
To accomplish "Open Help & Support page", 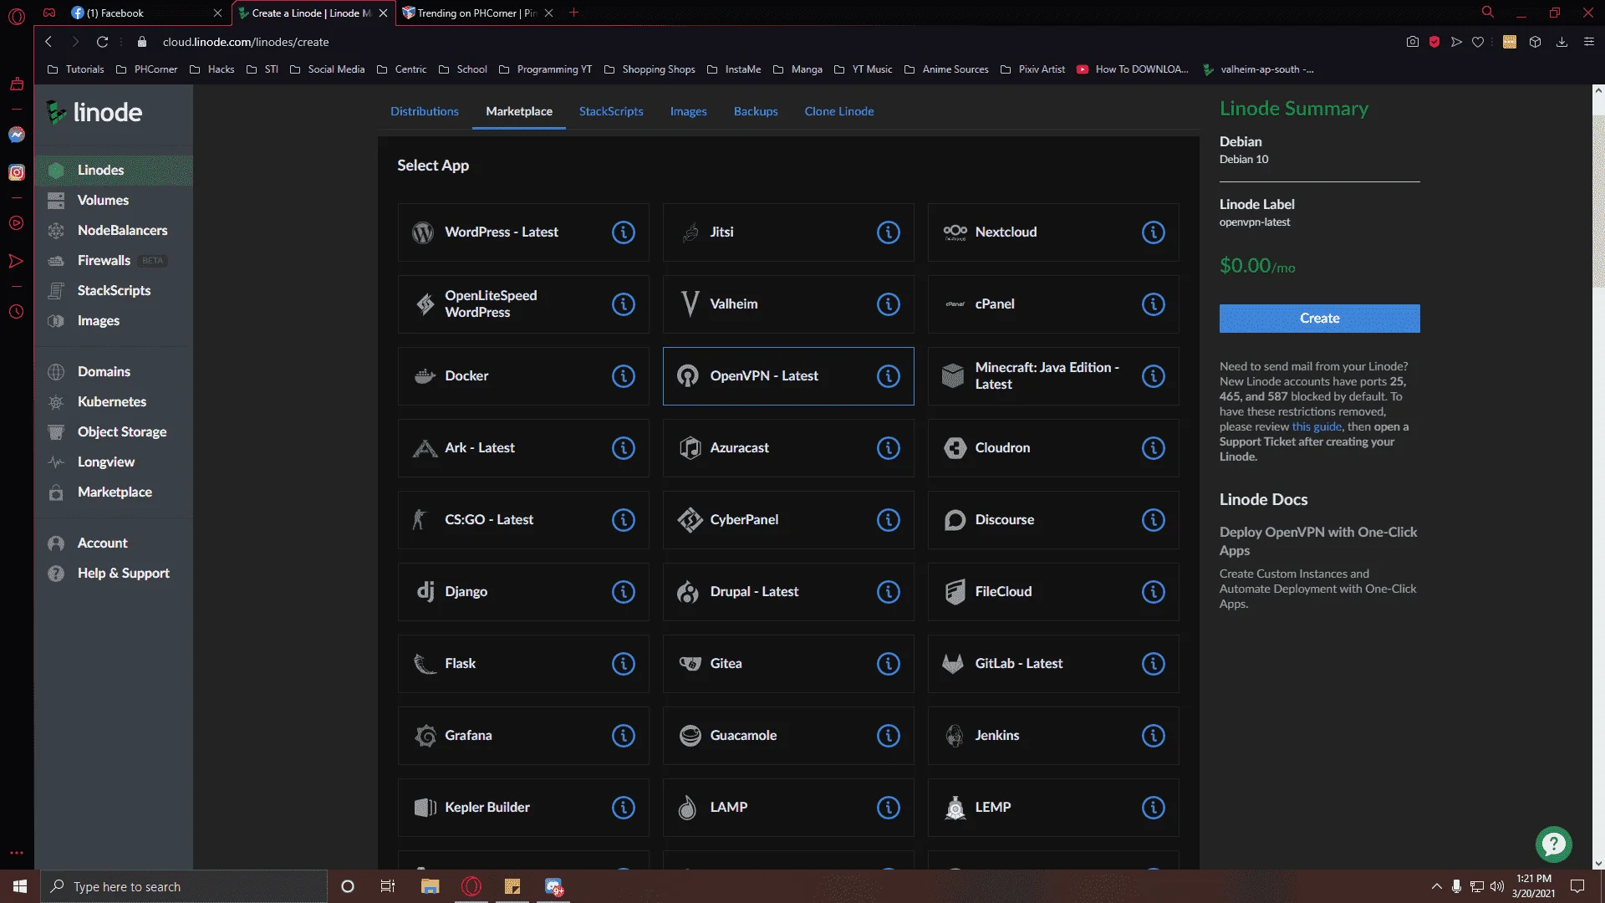I will (x=114, y=574).
